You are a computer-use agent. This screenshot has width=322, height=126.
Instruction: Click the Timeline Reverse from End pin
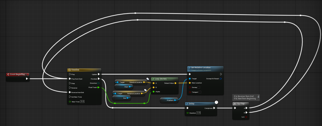(70, 92)
